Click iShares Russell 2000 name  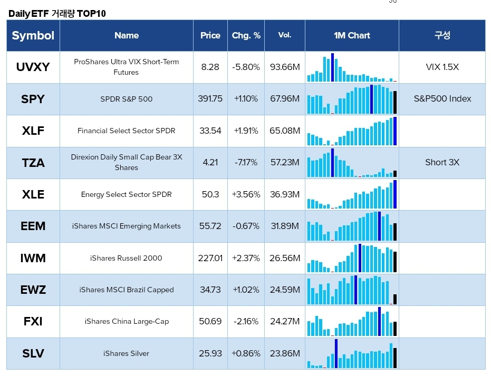[126, 258]
